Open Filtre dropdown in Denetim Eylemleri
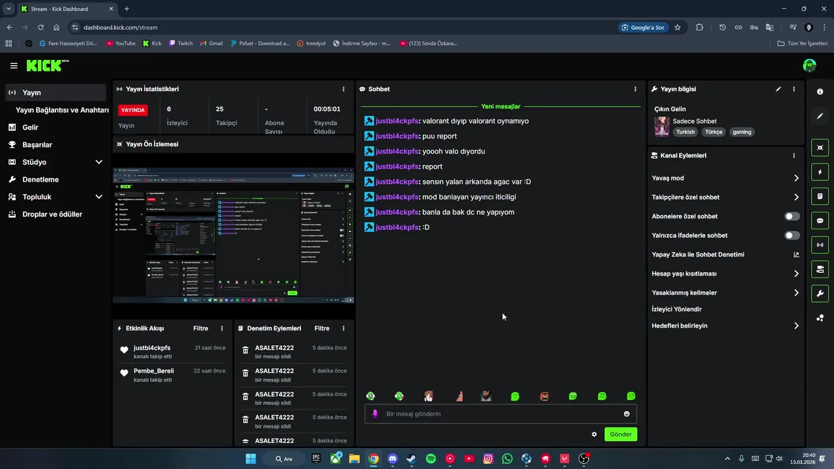 322,328
